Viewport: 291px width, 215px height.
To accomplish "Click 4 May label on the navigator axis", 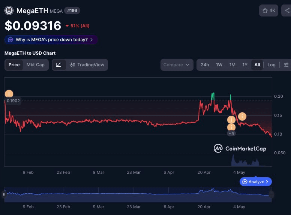I will click(x=239, y=207).
